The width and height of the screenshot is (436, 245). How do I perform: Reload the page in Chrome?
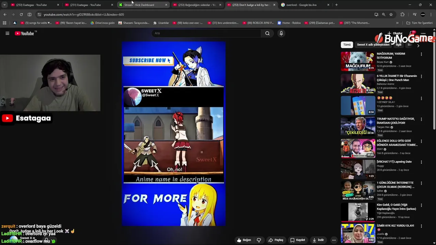pyautogui.click(x=21, y=14)
